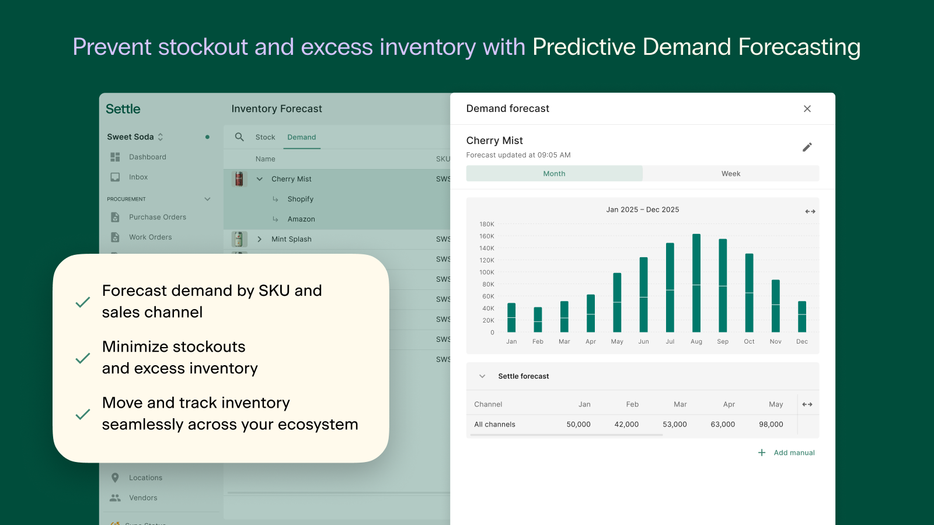
Task: Click the 'Forecast updated at 09:05 AM' text
Action: (x=518, y=155)
